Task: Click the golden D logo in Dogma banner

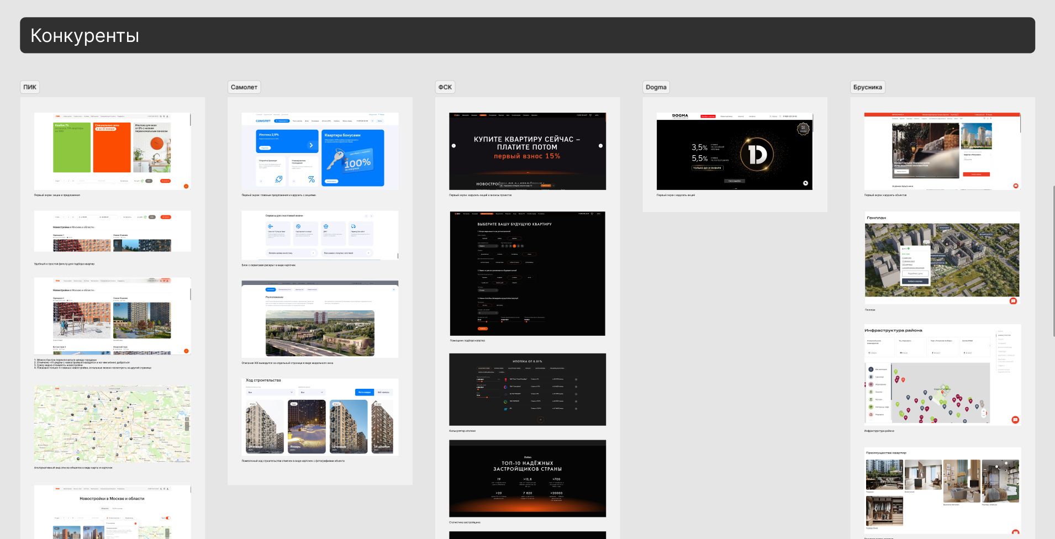Action: (x=757, y=153)
